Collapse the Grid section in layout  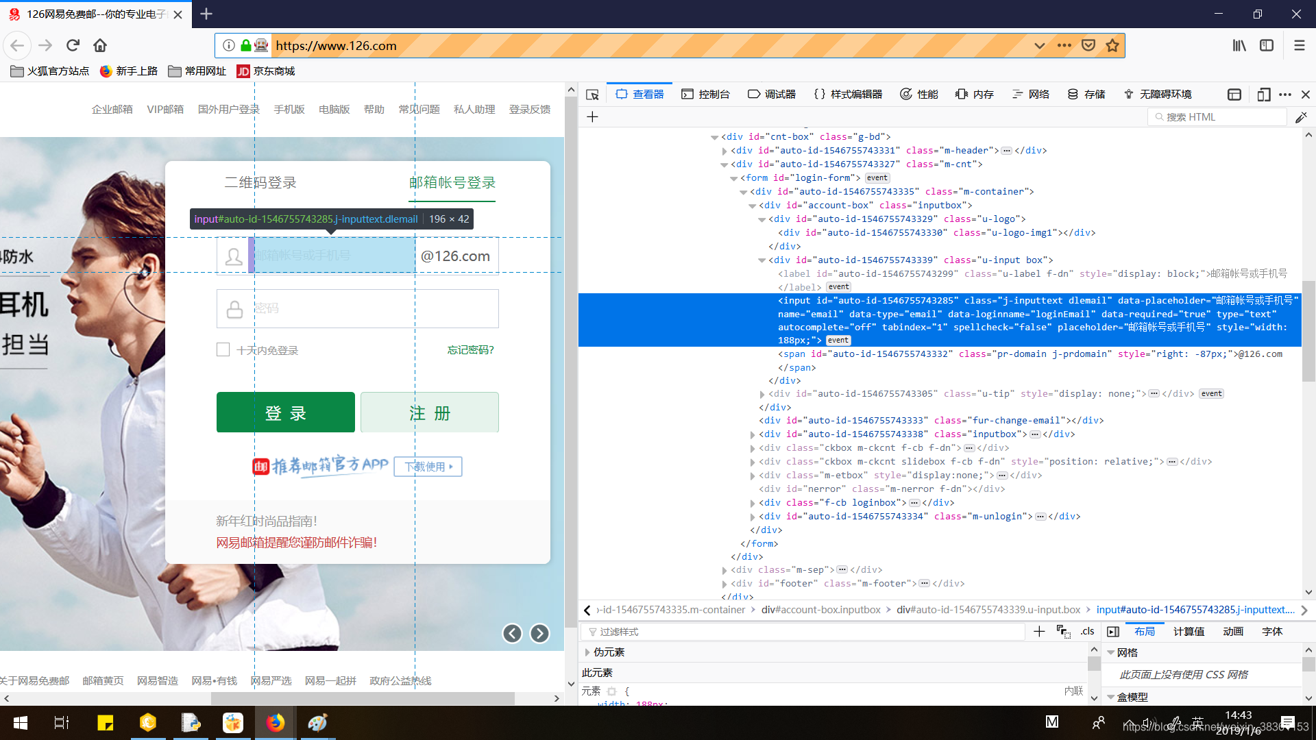pos(1111,653)
